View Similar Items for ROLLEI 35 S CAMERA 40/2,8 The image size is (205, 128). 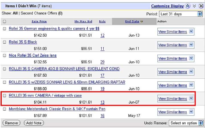pos(173,72)
